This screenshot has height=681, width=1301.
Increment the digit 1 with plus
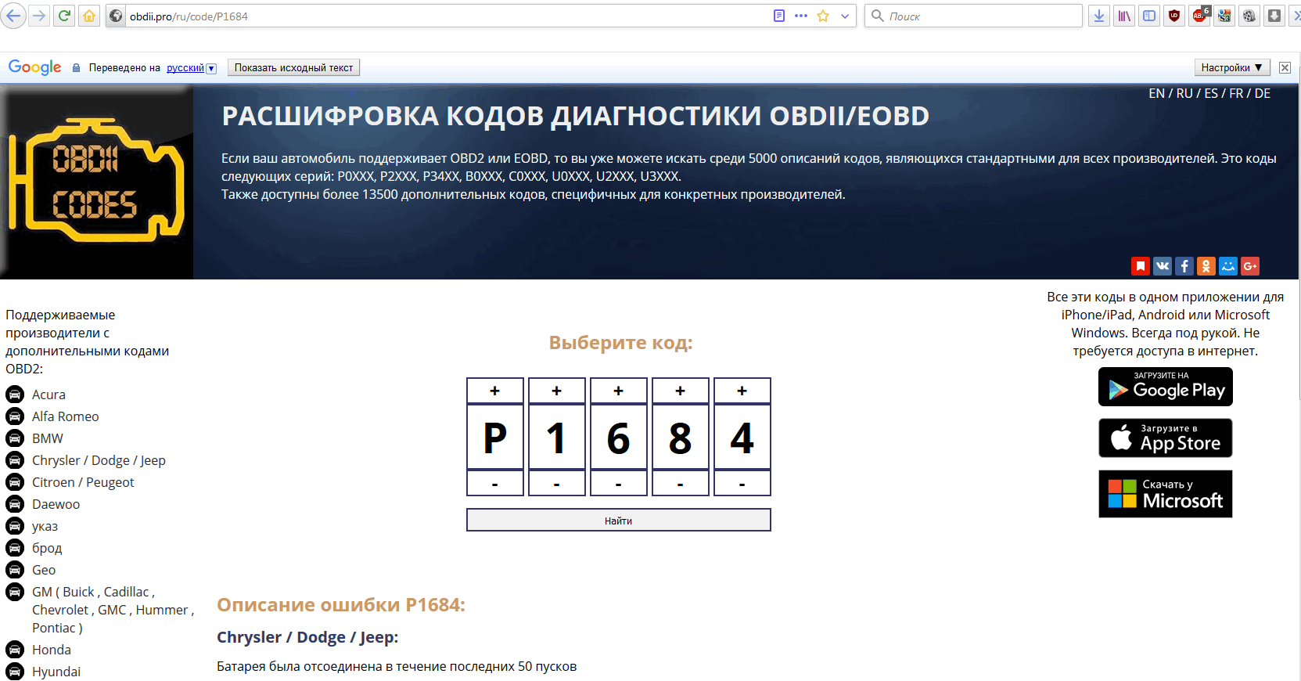click(556, 391)
